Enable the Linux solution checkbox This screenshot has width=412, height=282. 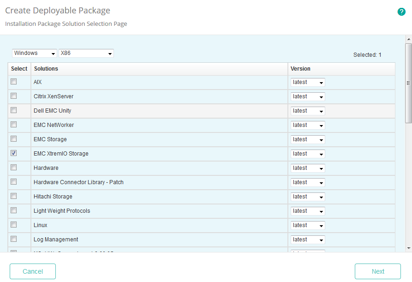pos(13,225)
